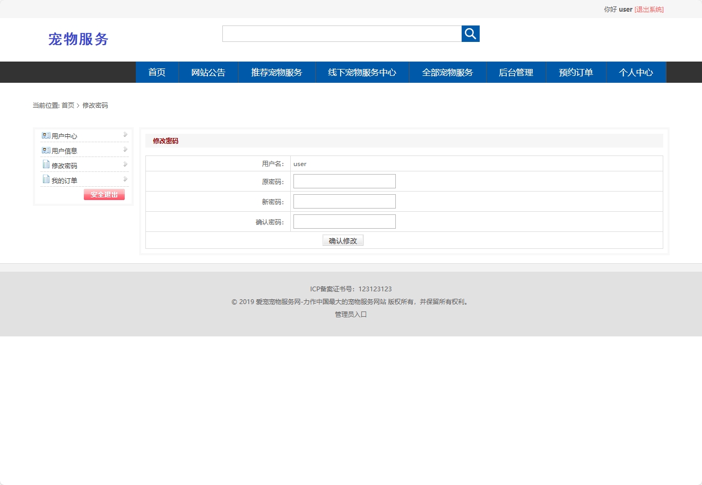The image size is (702, 485).
Task: Click the magnifying glass search icon
Action: [x=470, y=33]
